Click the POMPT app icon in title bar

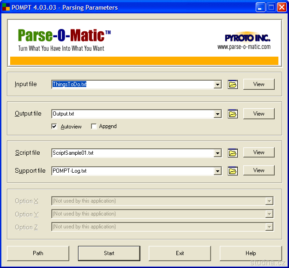click(6, 7)
